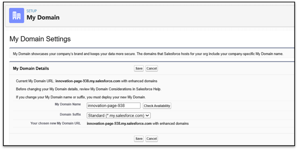Click the 'My Domain Name' field label

[x=68, y=104]
